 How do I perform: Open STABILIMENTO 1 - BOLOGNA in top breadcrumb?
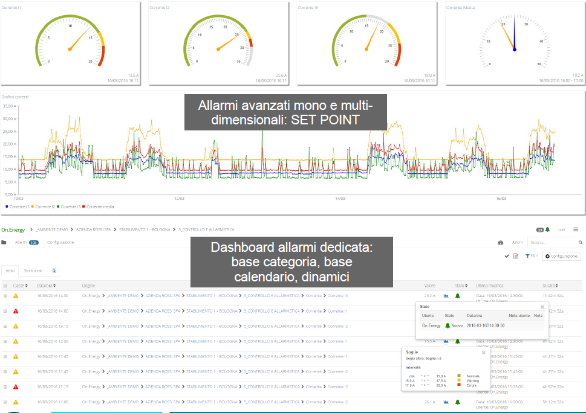pyautogui.click(x=145, y=230)
